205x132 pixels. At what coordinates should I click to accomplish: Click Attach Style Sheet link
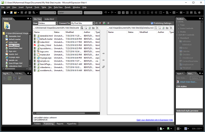189,82
